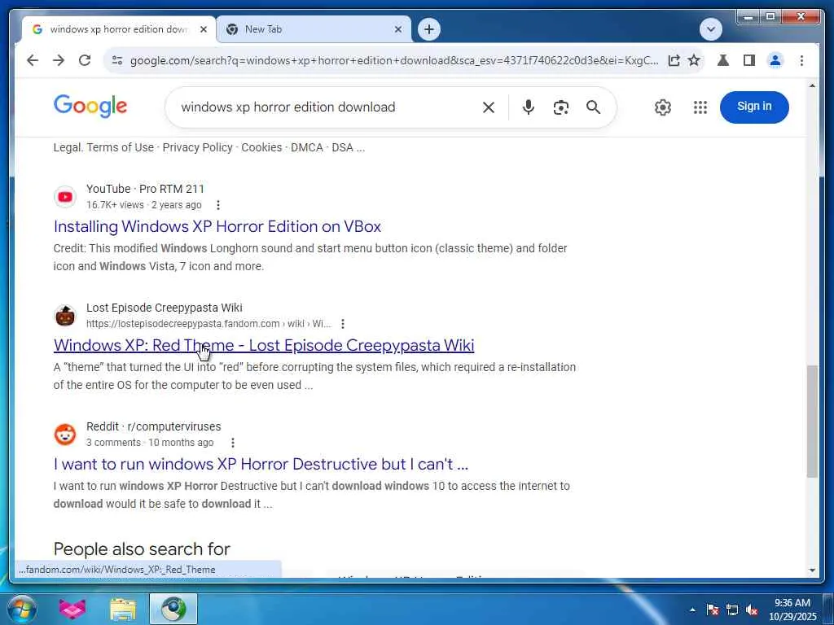Open a new tab with plus button
This screenshot has width=834, height=625.
(429, 29)
